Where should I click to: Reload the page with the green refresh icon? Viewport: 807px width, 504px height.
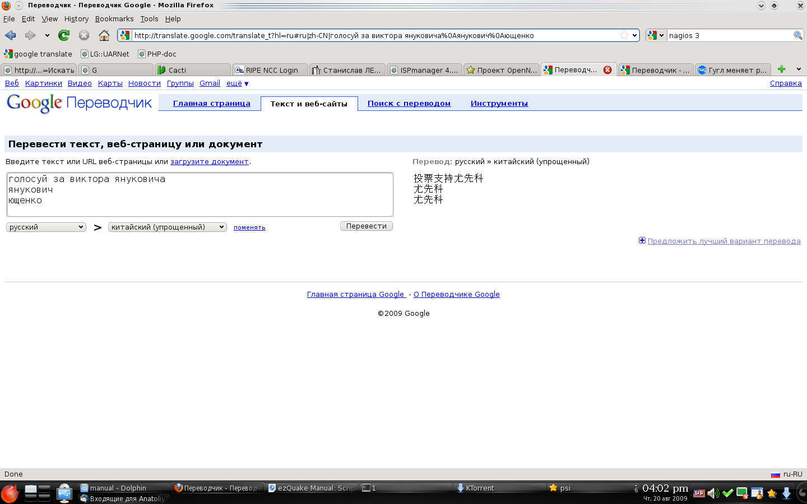coord(64,35)
